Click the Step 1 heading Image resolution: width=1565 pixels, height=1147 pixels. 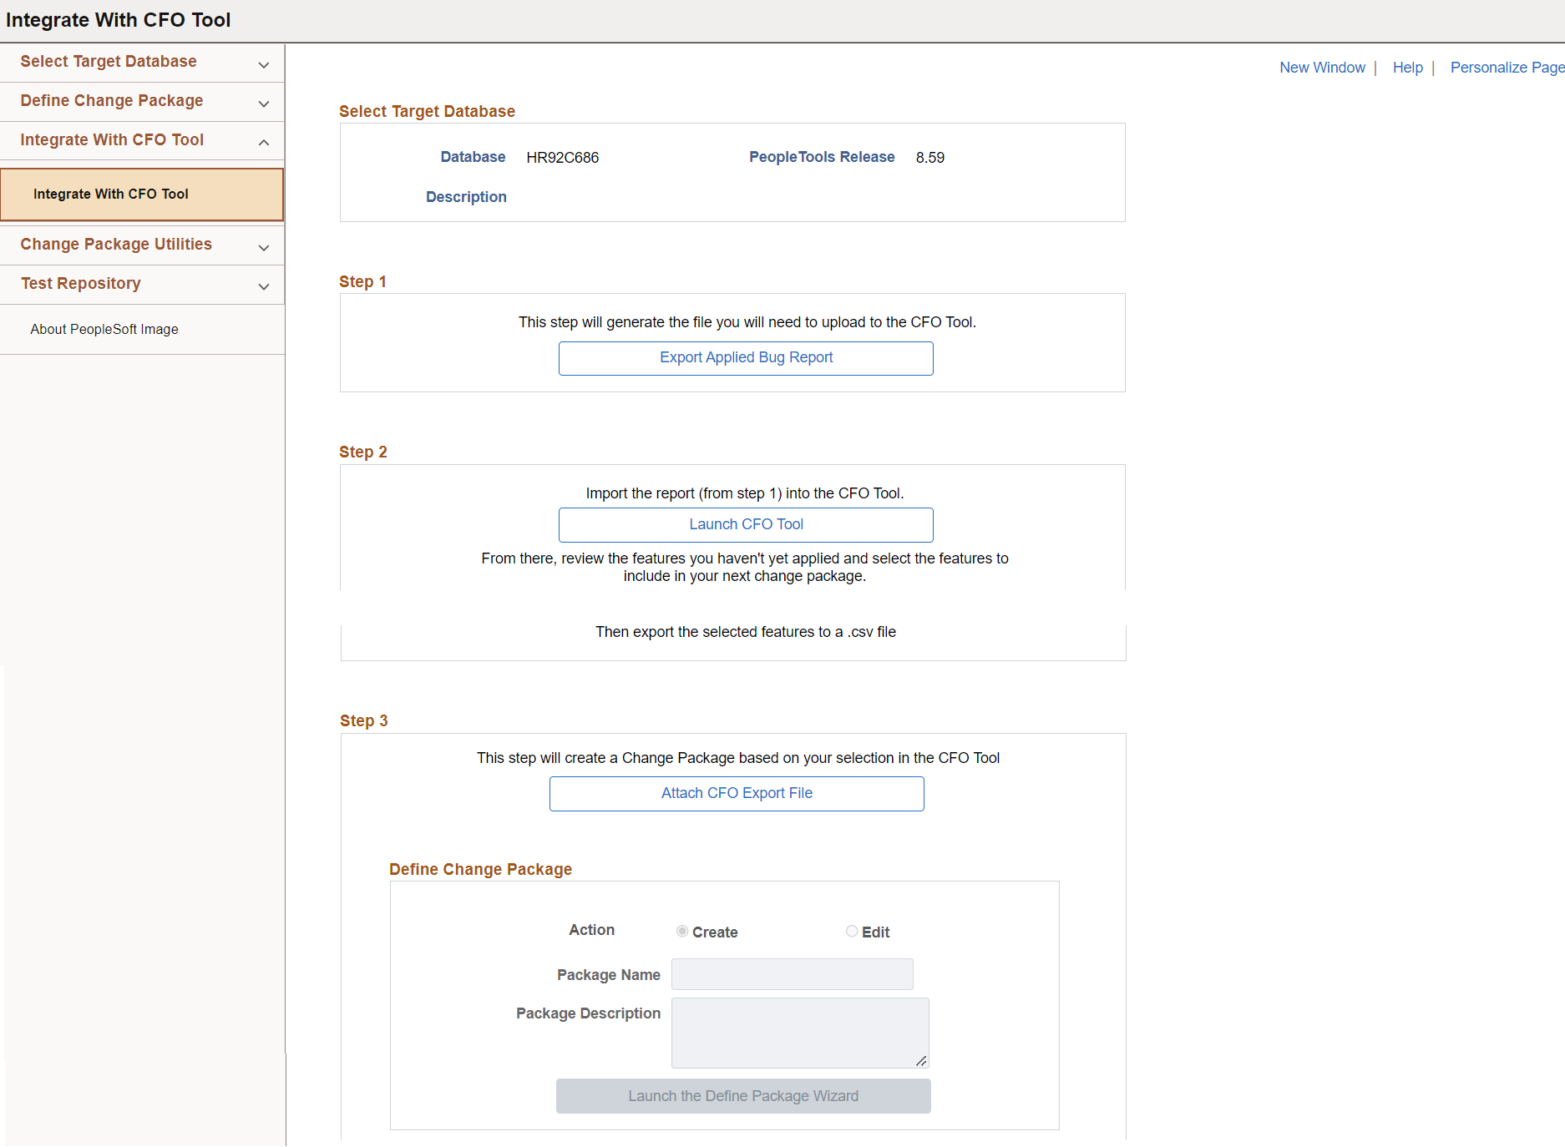[x=362, y=281]
